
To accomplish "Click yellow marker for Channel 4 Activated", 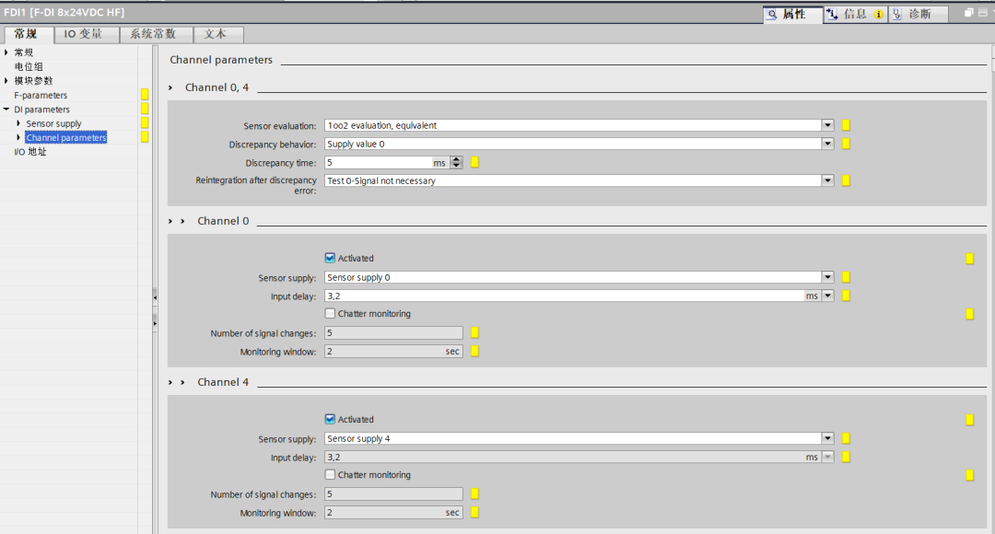I will tap(969, 419).
